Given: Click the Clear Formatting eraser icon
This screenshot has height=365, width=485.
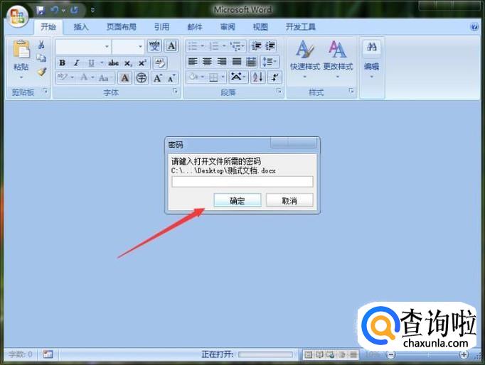Looking at the screenshot, I should (x=159, y=63).
